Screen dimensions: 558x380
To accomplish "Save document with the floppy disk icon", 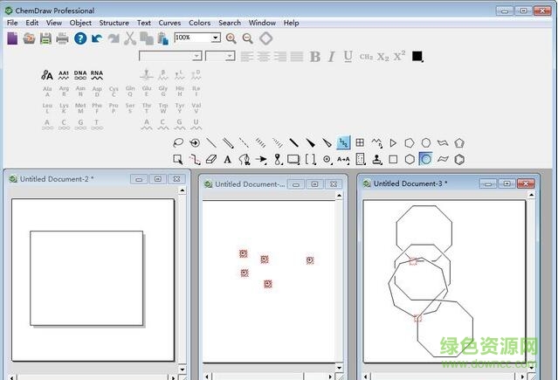I will click(45, 38).
